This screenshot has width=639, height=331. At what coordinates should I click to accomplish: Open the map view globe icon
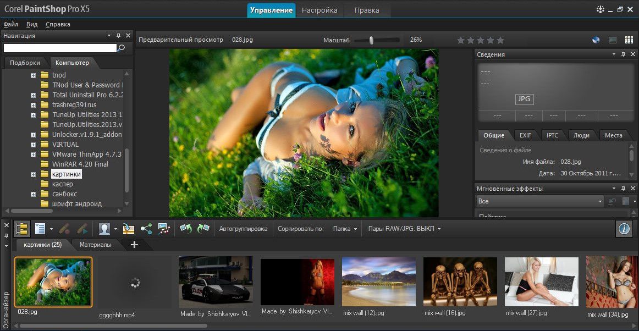(x=596, y=40)
